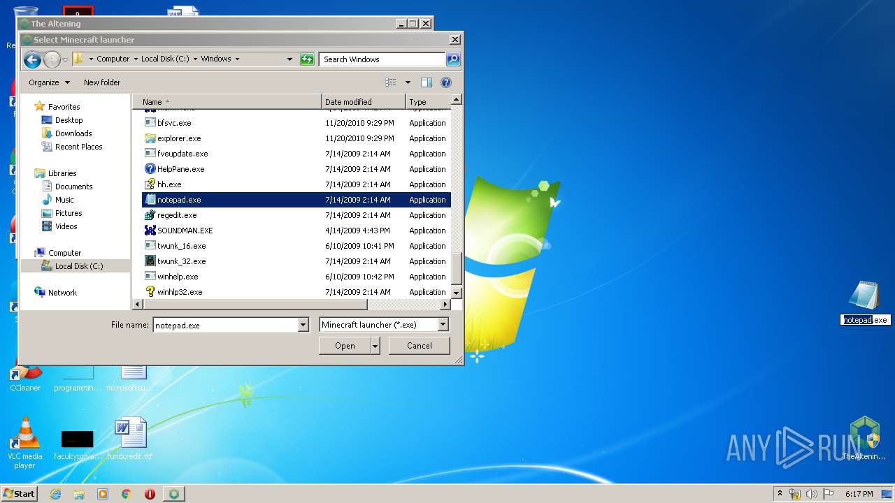This screenshot has height=503, width=895.
Task: Select Local Disk (C:) in the tree
Action: [76, 266]
